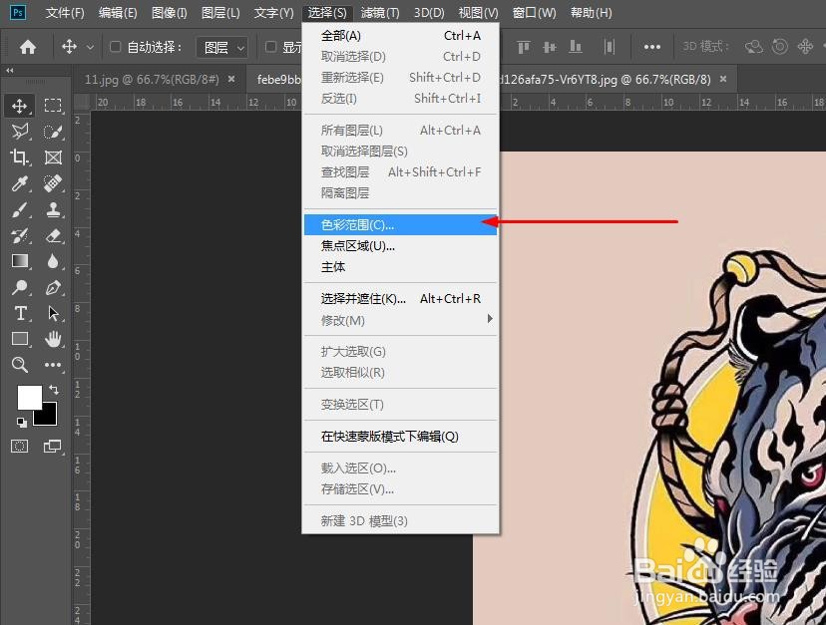Select the Brush tool
The width and height of the screenshot is (826, 625).
[20, 209]
